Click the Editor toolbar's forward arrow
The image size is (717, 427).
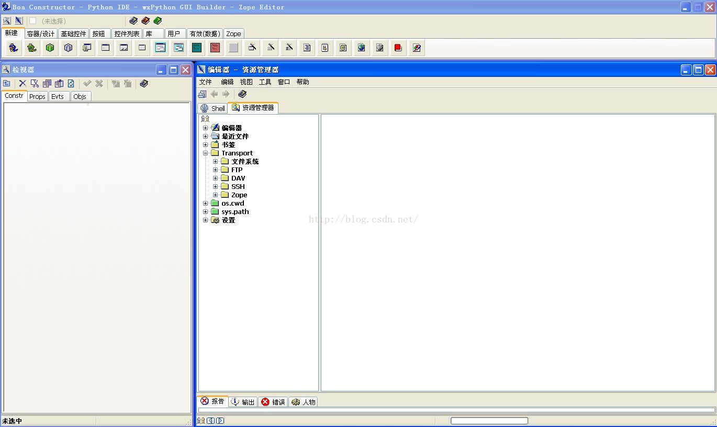click(226, 94)
